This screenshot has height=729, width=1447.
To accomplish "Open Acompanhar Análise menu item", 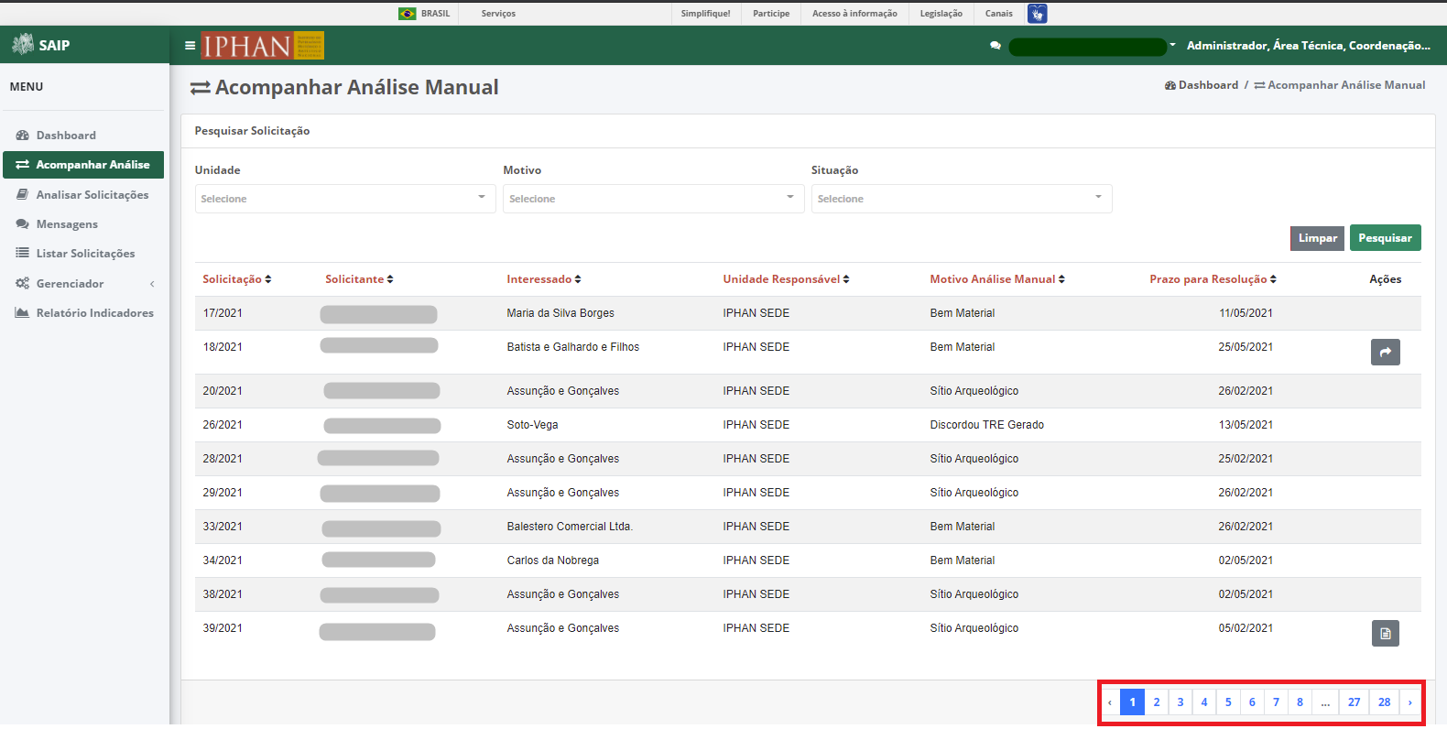I will [x=83, y=165].
